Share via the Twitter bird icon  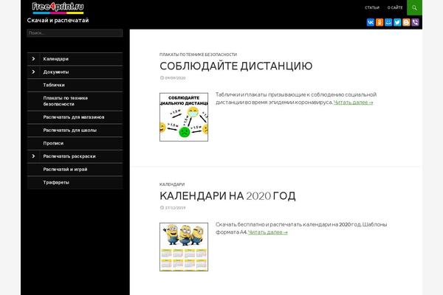[x=397, y=22]
